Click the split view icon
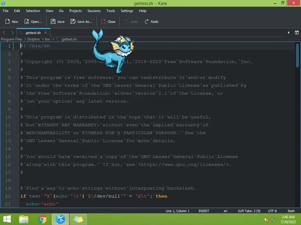 click(x=297, y=33)
